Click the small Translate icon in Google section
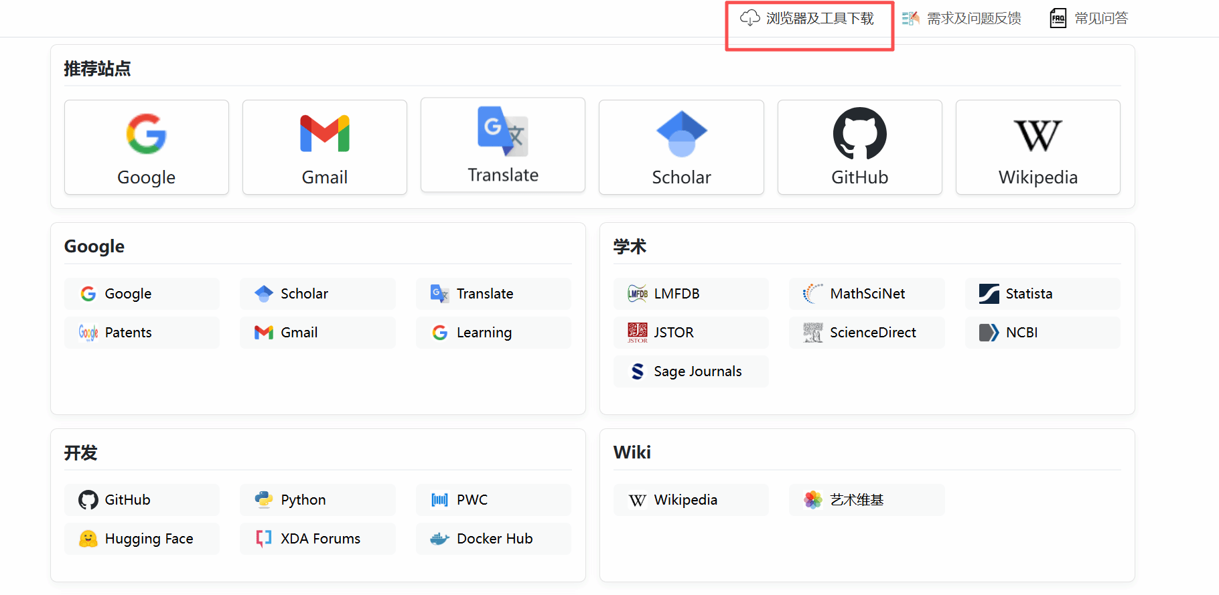Screen dimensions: 1219x595 point(440,294)
